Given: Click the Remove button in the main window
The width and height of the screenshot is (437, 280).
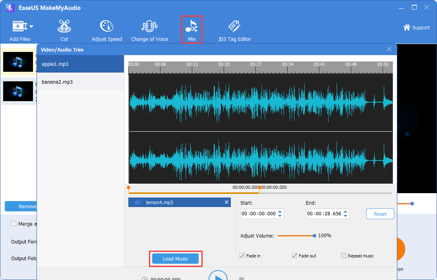Looking at the screenshot, I should (21, 206).
